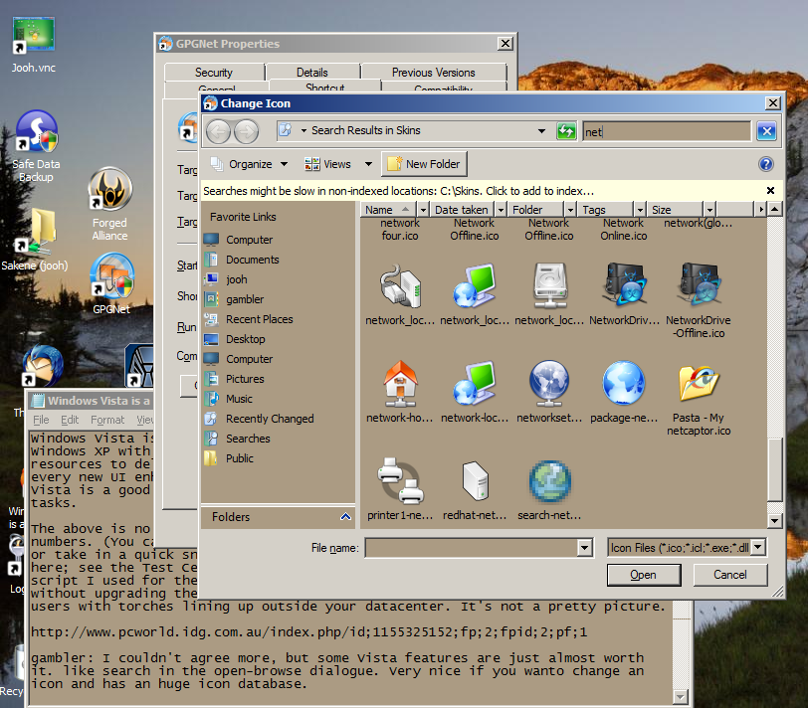The image size is (808, 708).
Task: Open the gambler favorite link
Action: (x=244, y=299)
